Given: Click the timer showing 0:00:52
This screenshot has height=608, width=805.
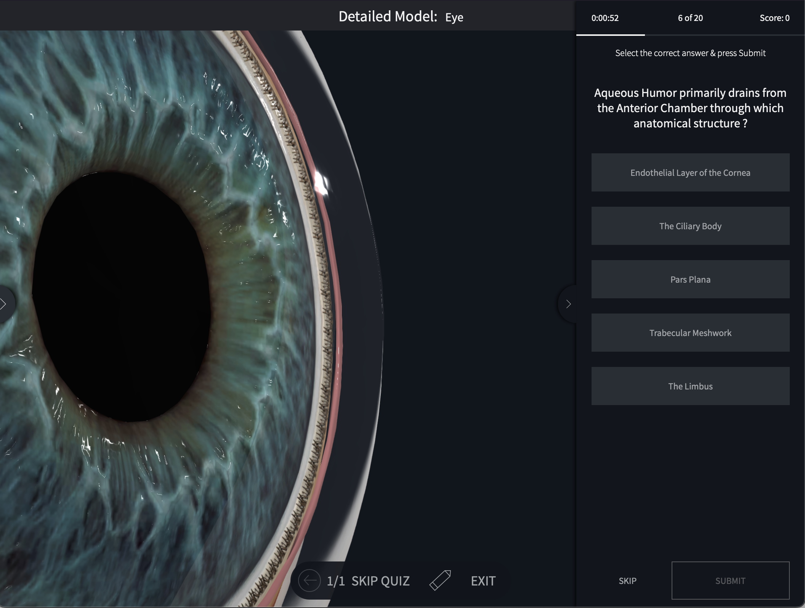Looking at the screenshot, I should pos(605,18).
